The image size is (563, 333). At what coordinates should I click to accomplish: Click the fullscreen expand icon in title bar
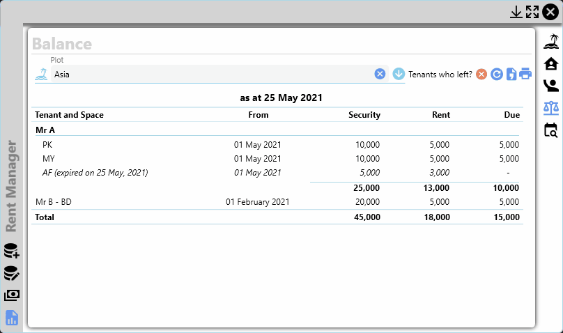coord(532,12)
